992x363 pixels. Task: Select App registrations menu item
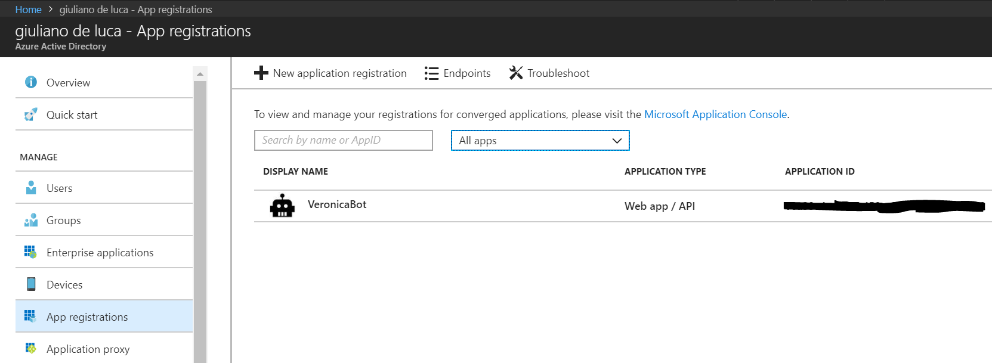104,317
